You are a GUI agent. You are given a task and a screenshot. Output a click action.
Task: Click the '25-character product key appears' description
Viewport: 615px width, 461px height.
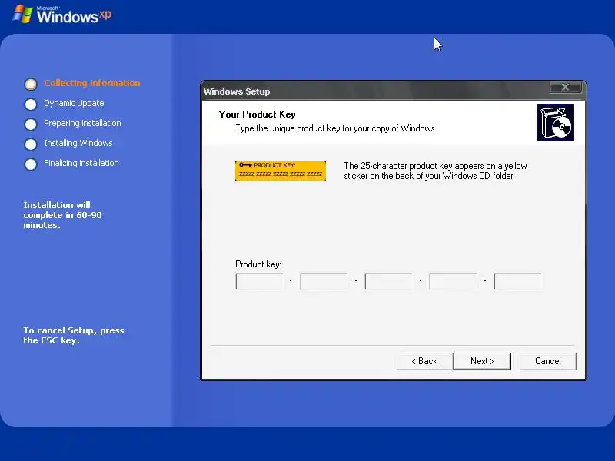pyautogui.click(x=435, y=171)
